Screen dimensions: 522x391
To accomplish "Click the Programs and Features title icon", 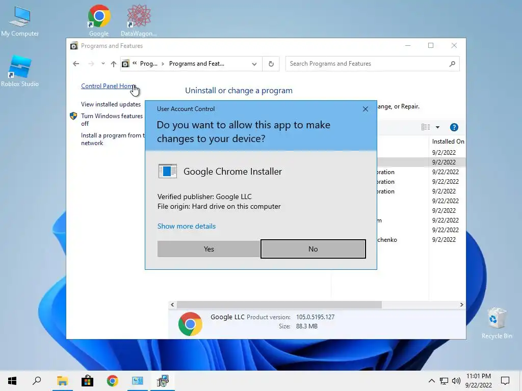I will click(74, 46).
